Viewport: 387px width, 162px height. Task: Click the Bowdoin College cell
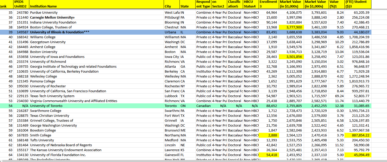point(96,130)
